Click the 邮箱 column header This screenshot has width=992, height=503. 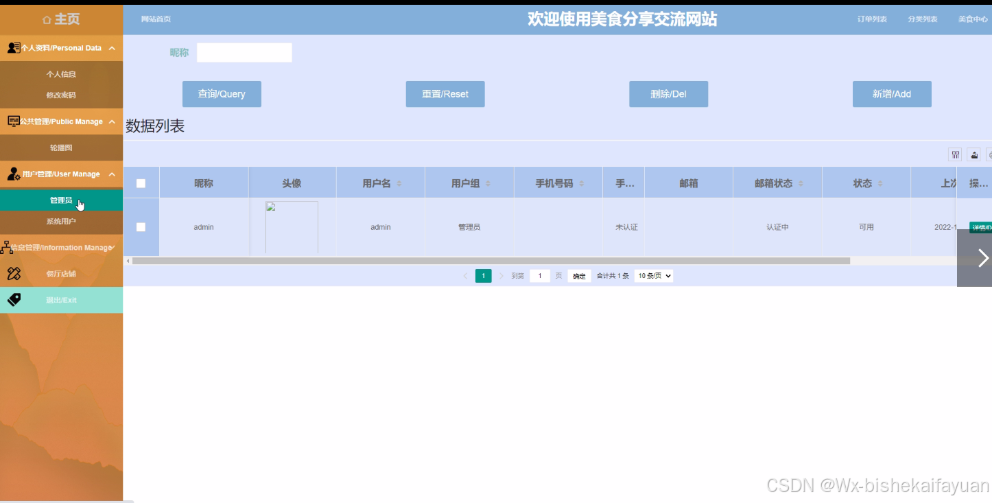coord(689,183)
